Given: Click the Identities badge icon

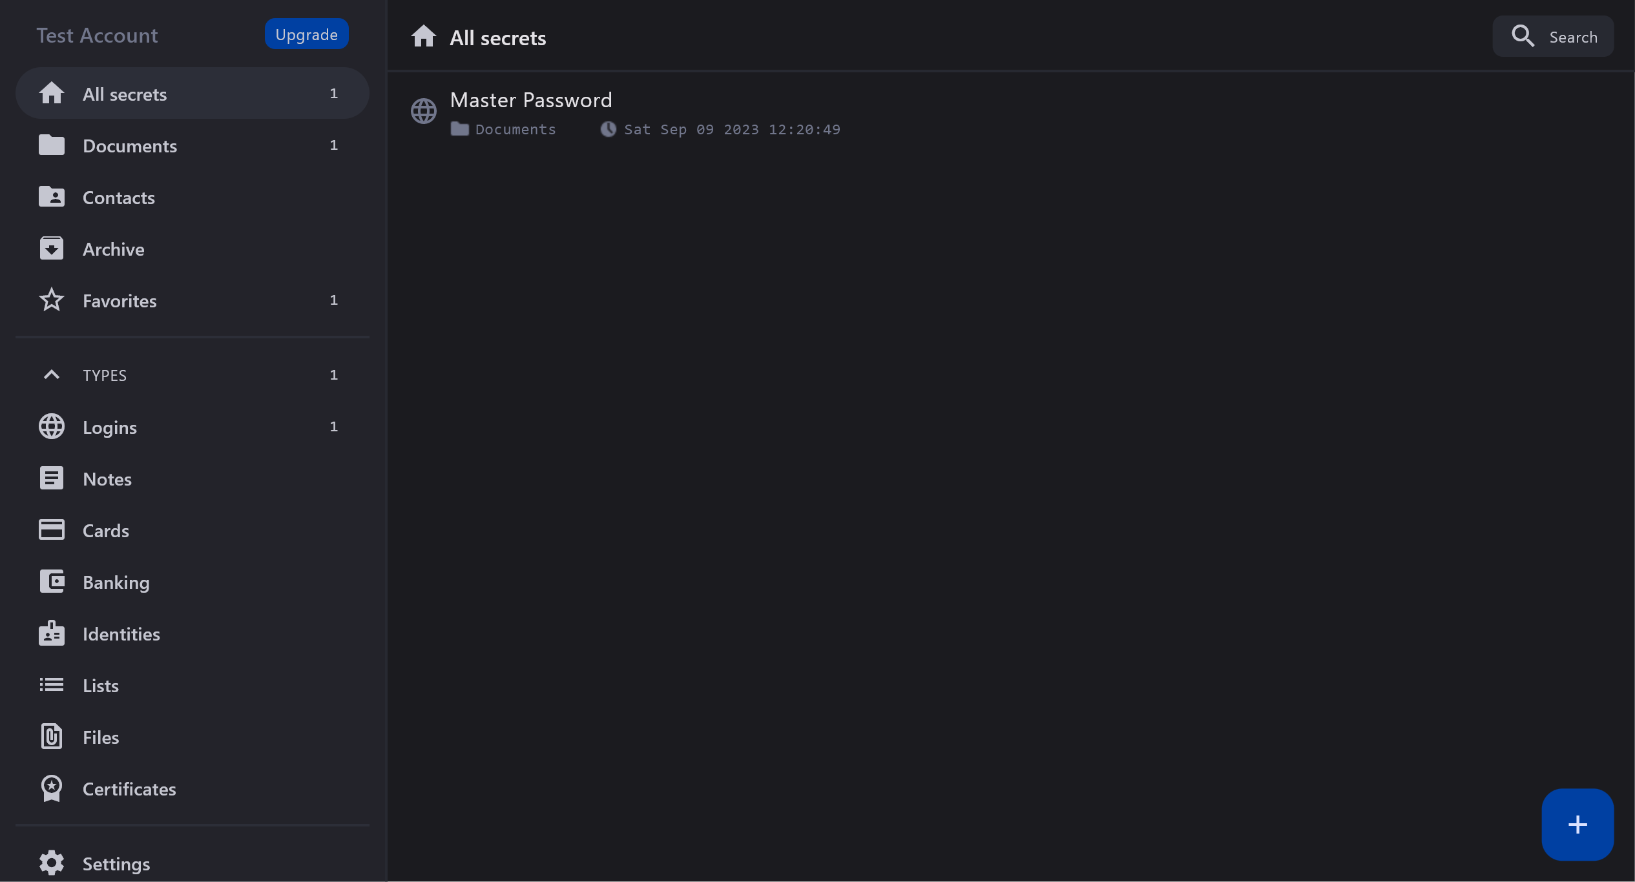Looking at the screenshot, I should tap(52, 633).
